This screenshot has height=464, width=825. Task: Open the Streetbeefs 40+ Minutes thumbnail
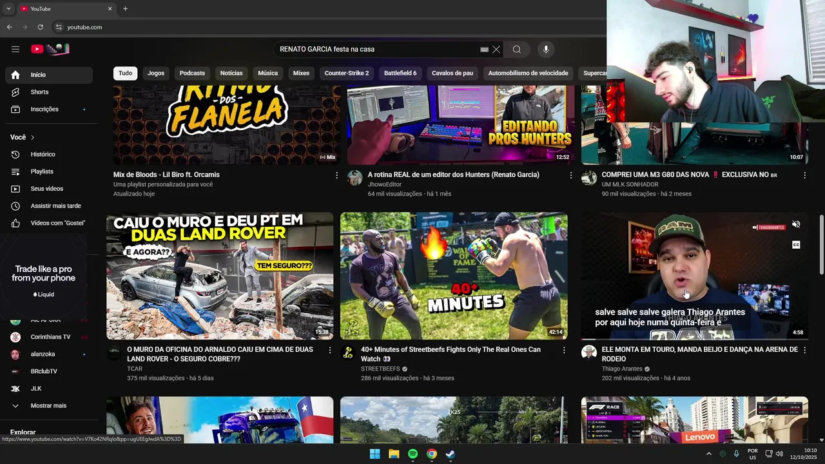tap(454, 276)
